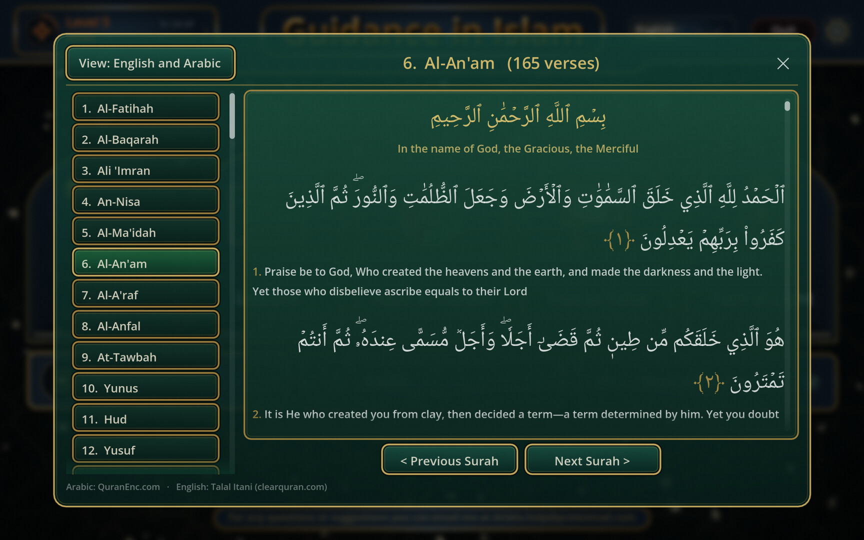The height and width of the screenshot is (540, 864).
Task: Select surah 1. Al-Fatihah
Action: click(x=145, y=108)
